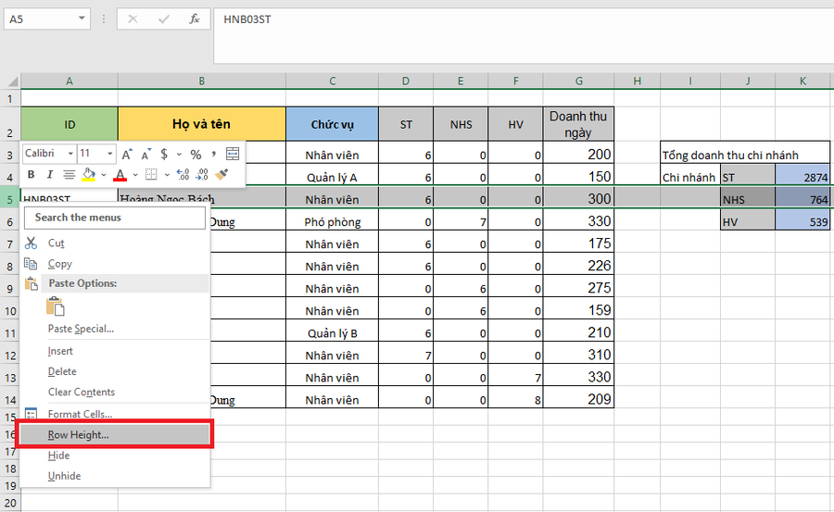Viewport: 834px width, 512px height.
Task: Click the cell with value 764
Action: pos(802,199)
